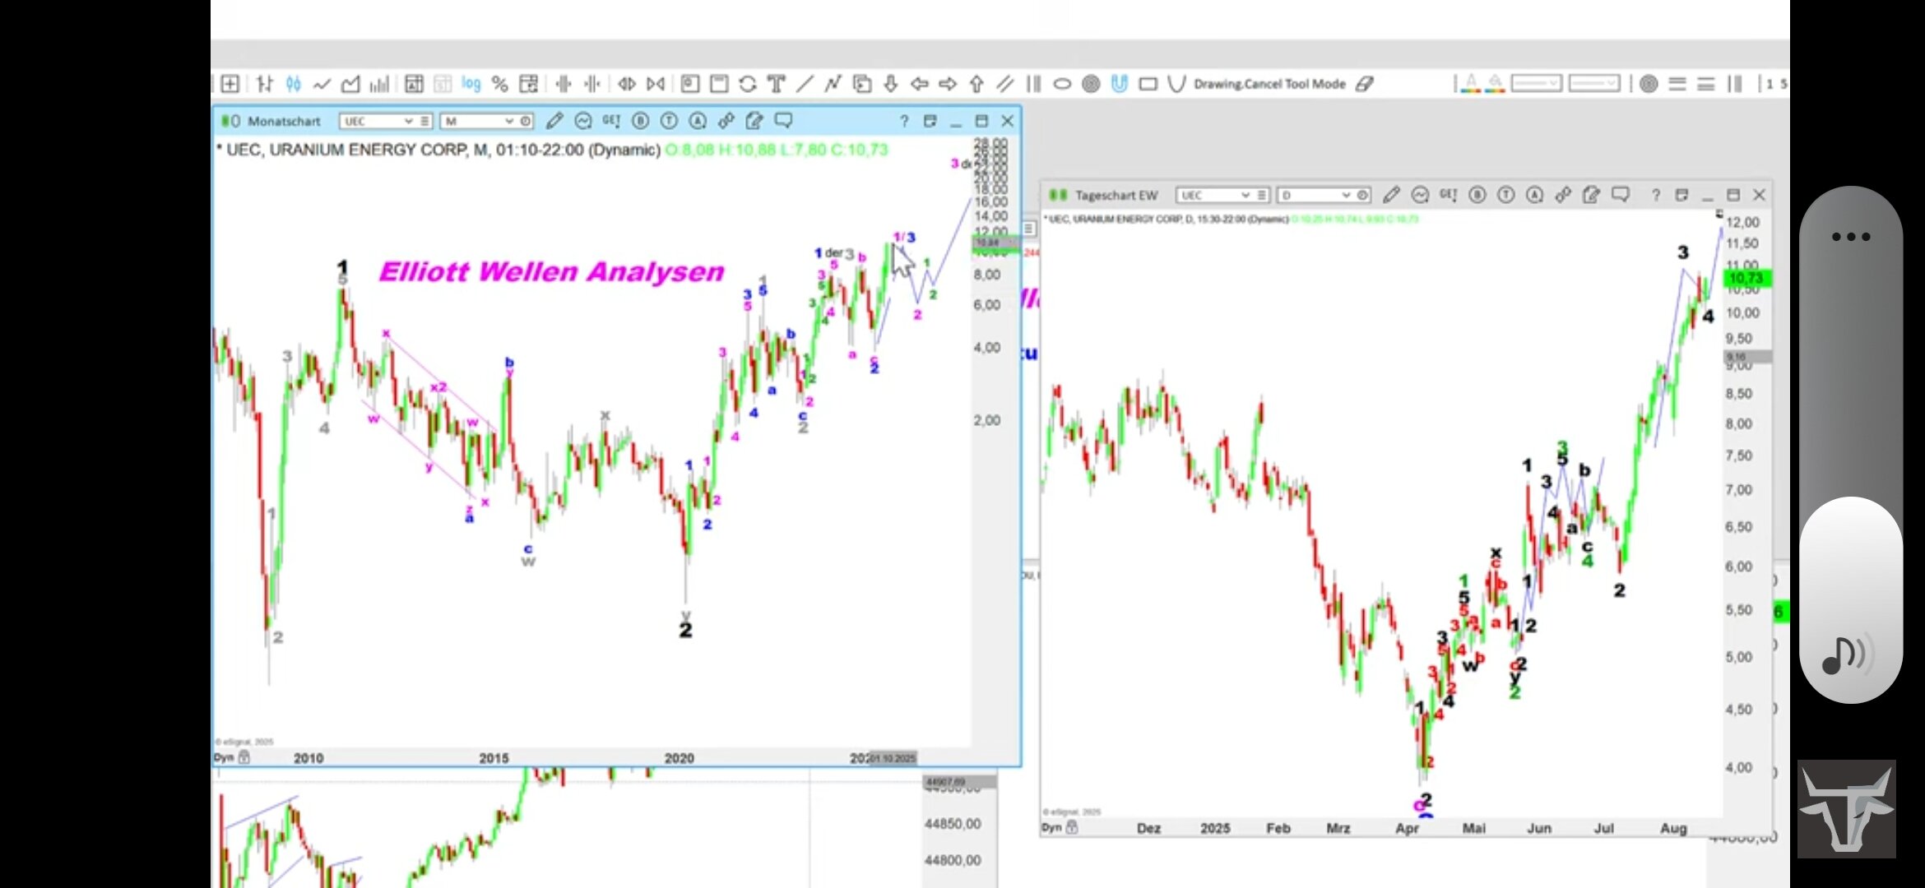The width and height of the screenshot is (1925, 888).
Task: Click the eraser icon beside Cancel Tool Mode
Action: pyautogui.click(x=1365, y=84)
